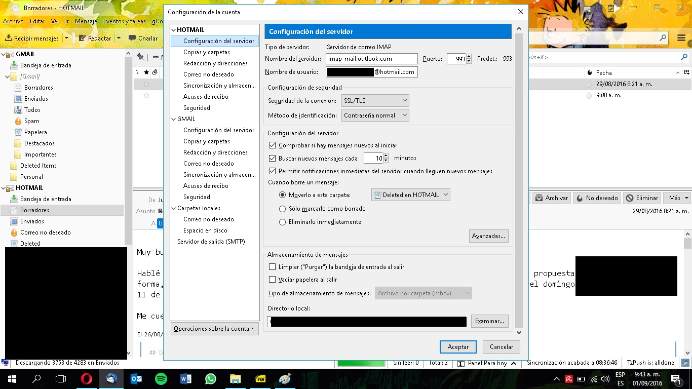The height and width of the screenshot is (389, 692).
Task: Select Moverlo a esta carpeta option
Action: [283, 195]
